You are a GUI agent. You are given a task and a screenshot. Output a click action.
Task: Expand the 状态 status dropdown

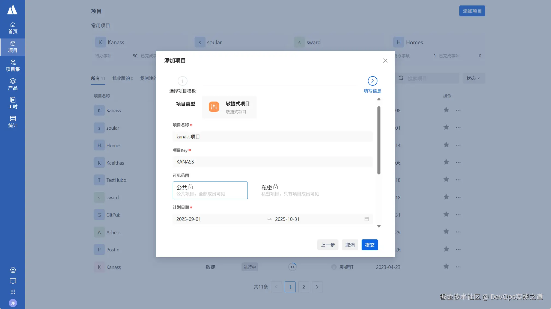(473, 78)
